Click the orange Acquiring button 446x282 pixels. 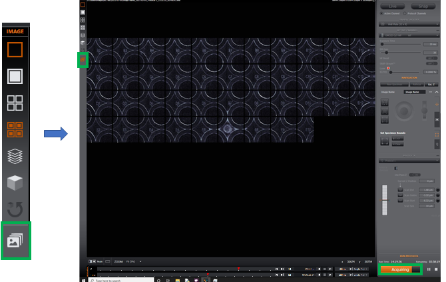(401, 269)
